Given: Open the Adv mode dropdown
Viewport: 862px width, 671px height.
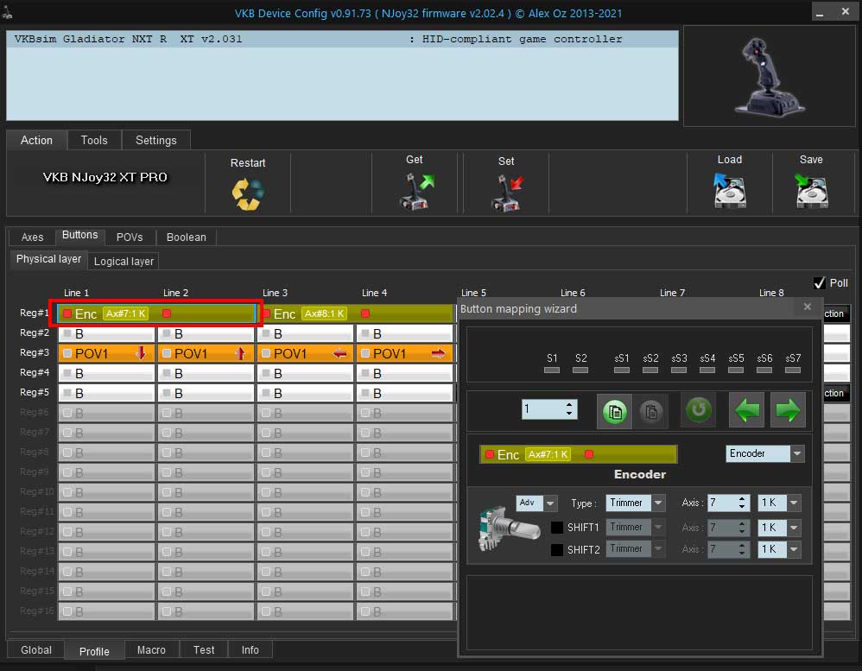Looking at the screenshot, I should pyautogui.click(x=550, y=503).
